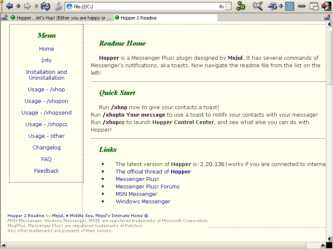Screen dimensions: 333x249
Task: Click the grey Forward arrow button
Action: pos(27,6)
